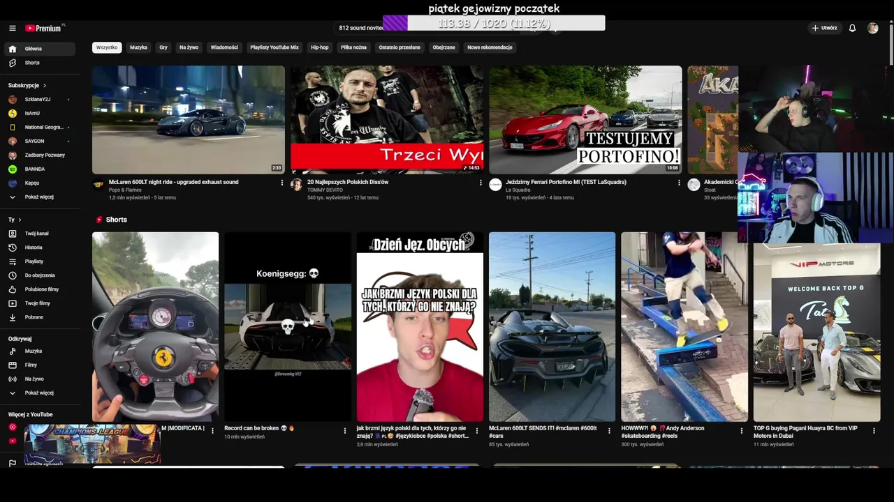Open Historia watch history

pyautogui.click(x=38, y=248)
